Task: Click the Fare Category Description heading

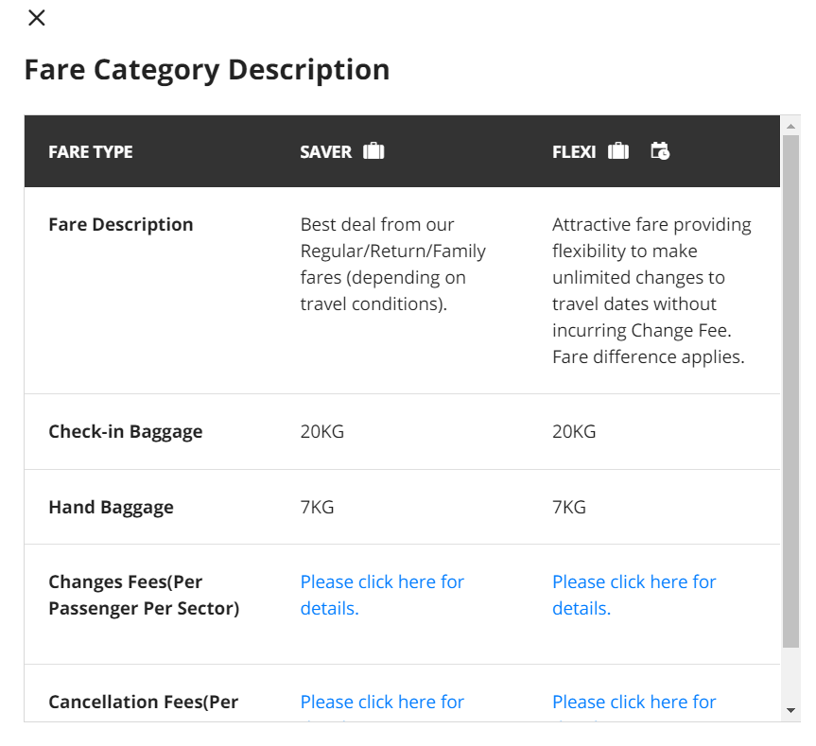Action: tap(206, 70)
